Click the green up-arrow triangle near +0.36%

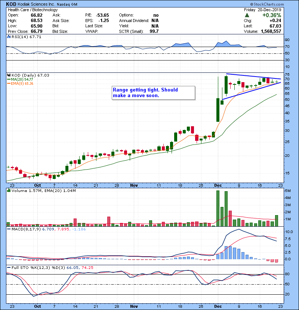point(247,15)
